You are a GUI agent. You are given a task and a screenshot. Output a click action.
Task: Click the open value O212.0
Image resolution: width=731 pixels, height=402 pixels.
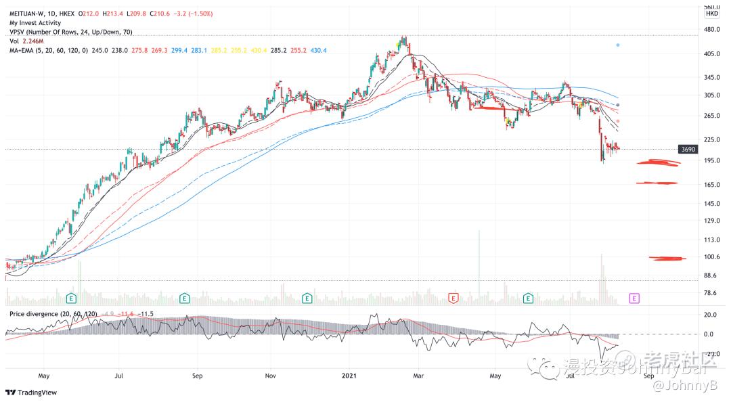click(x=89, y=14)
